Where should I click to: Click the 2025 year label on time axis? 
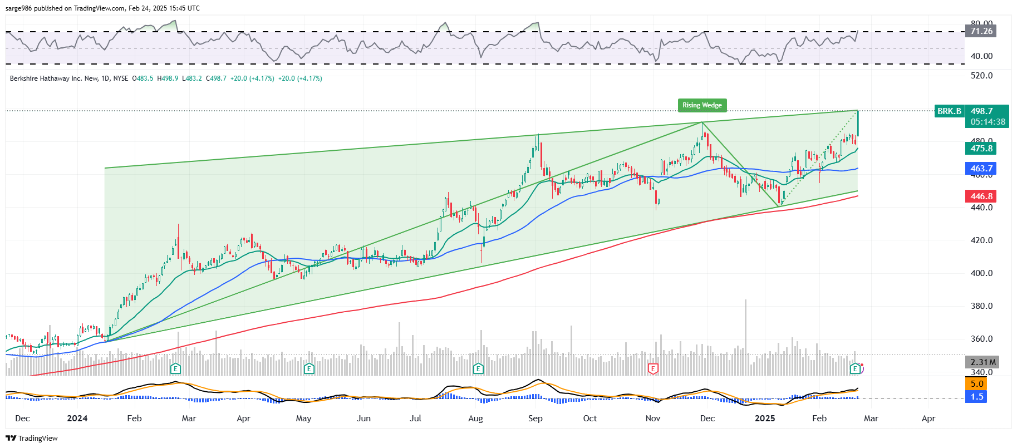point(764,419)
